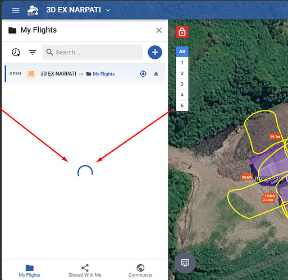The image size is (288, 280).
Task: Select the open 3D EX NARPATI flight row
Action: [85, 74]
